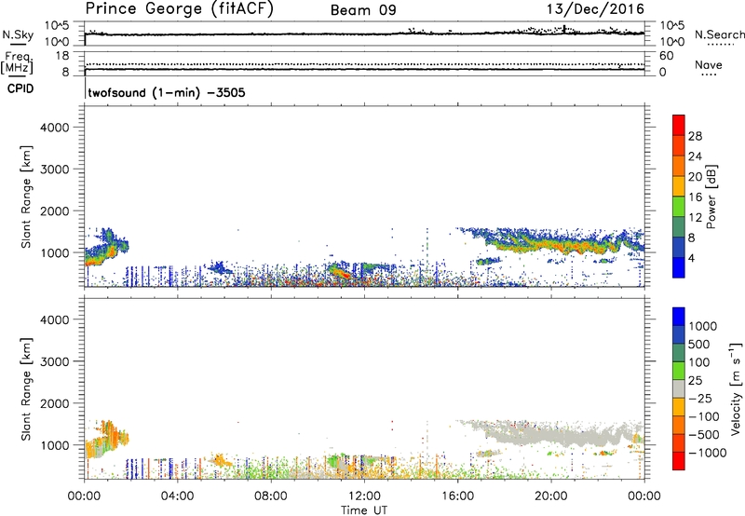Click the '20:00' time tick label
Image resolution: width=745 pixels, height=516 pixels.
pos(550,496)
